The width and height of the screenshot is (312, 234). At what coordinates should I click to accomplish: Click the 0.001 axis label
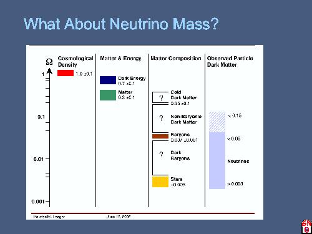point(38,202)
